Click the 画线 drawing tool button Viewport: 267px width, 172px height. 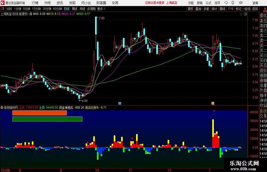click(222, 9)
